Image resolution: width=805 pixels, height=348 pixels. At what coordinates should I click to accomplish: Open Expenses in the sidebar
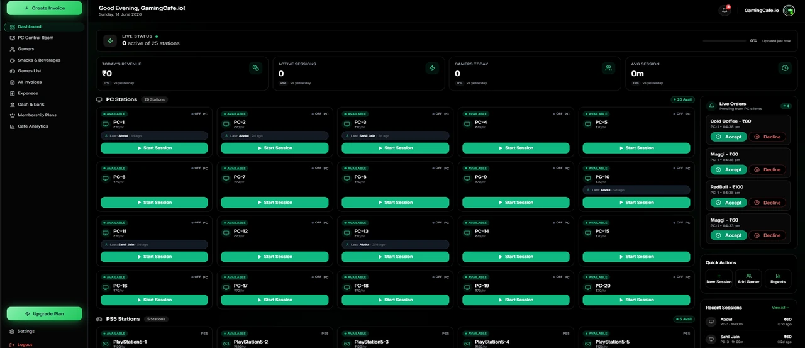44,93
